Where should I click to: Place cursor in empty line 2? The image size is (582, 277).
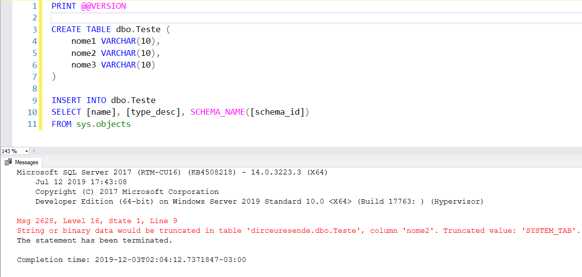tap(315, 18)
